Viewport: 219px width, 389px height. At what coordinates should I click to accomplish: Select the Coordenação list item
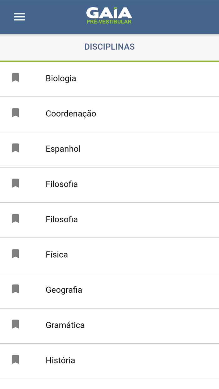point(71,114)
